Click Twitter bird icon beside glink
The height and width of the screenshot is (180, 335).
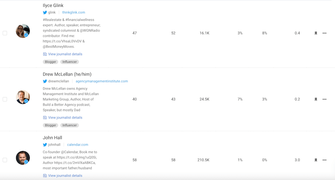[45, 12]
